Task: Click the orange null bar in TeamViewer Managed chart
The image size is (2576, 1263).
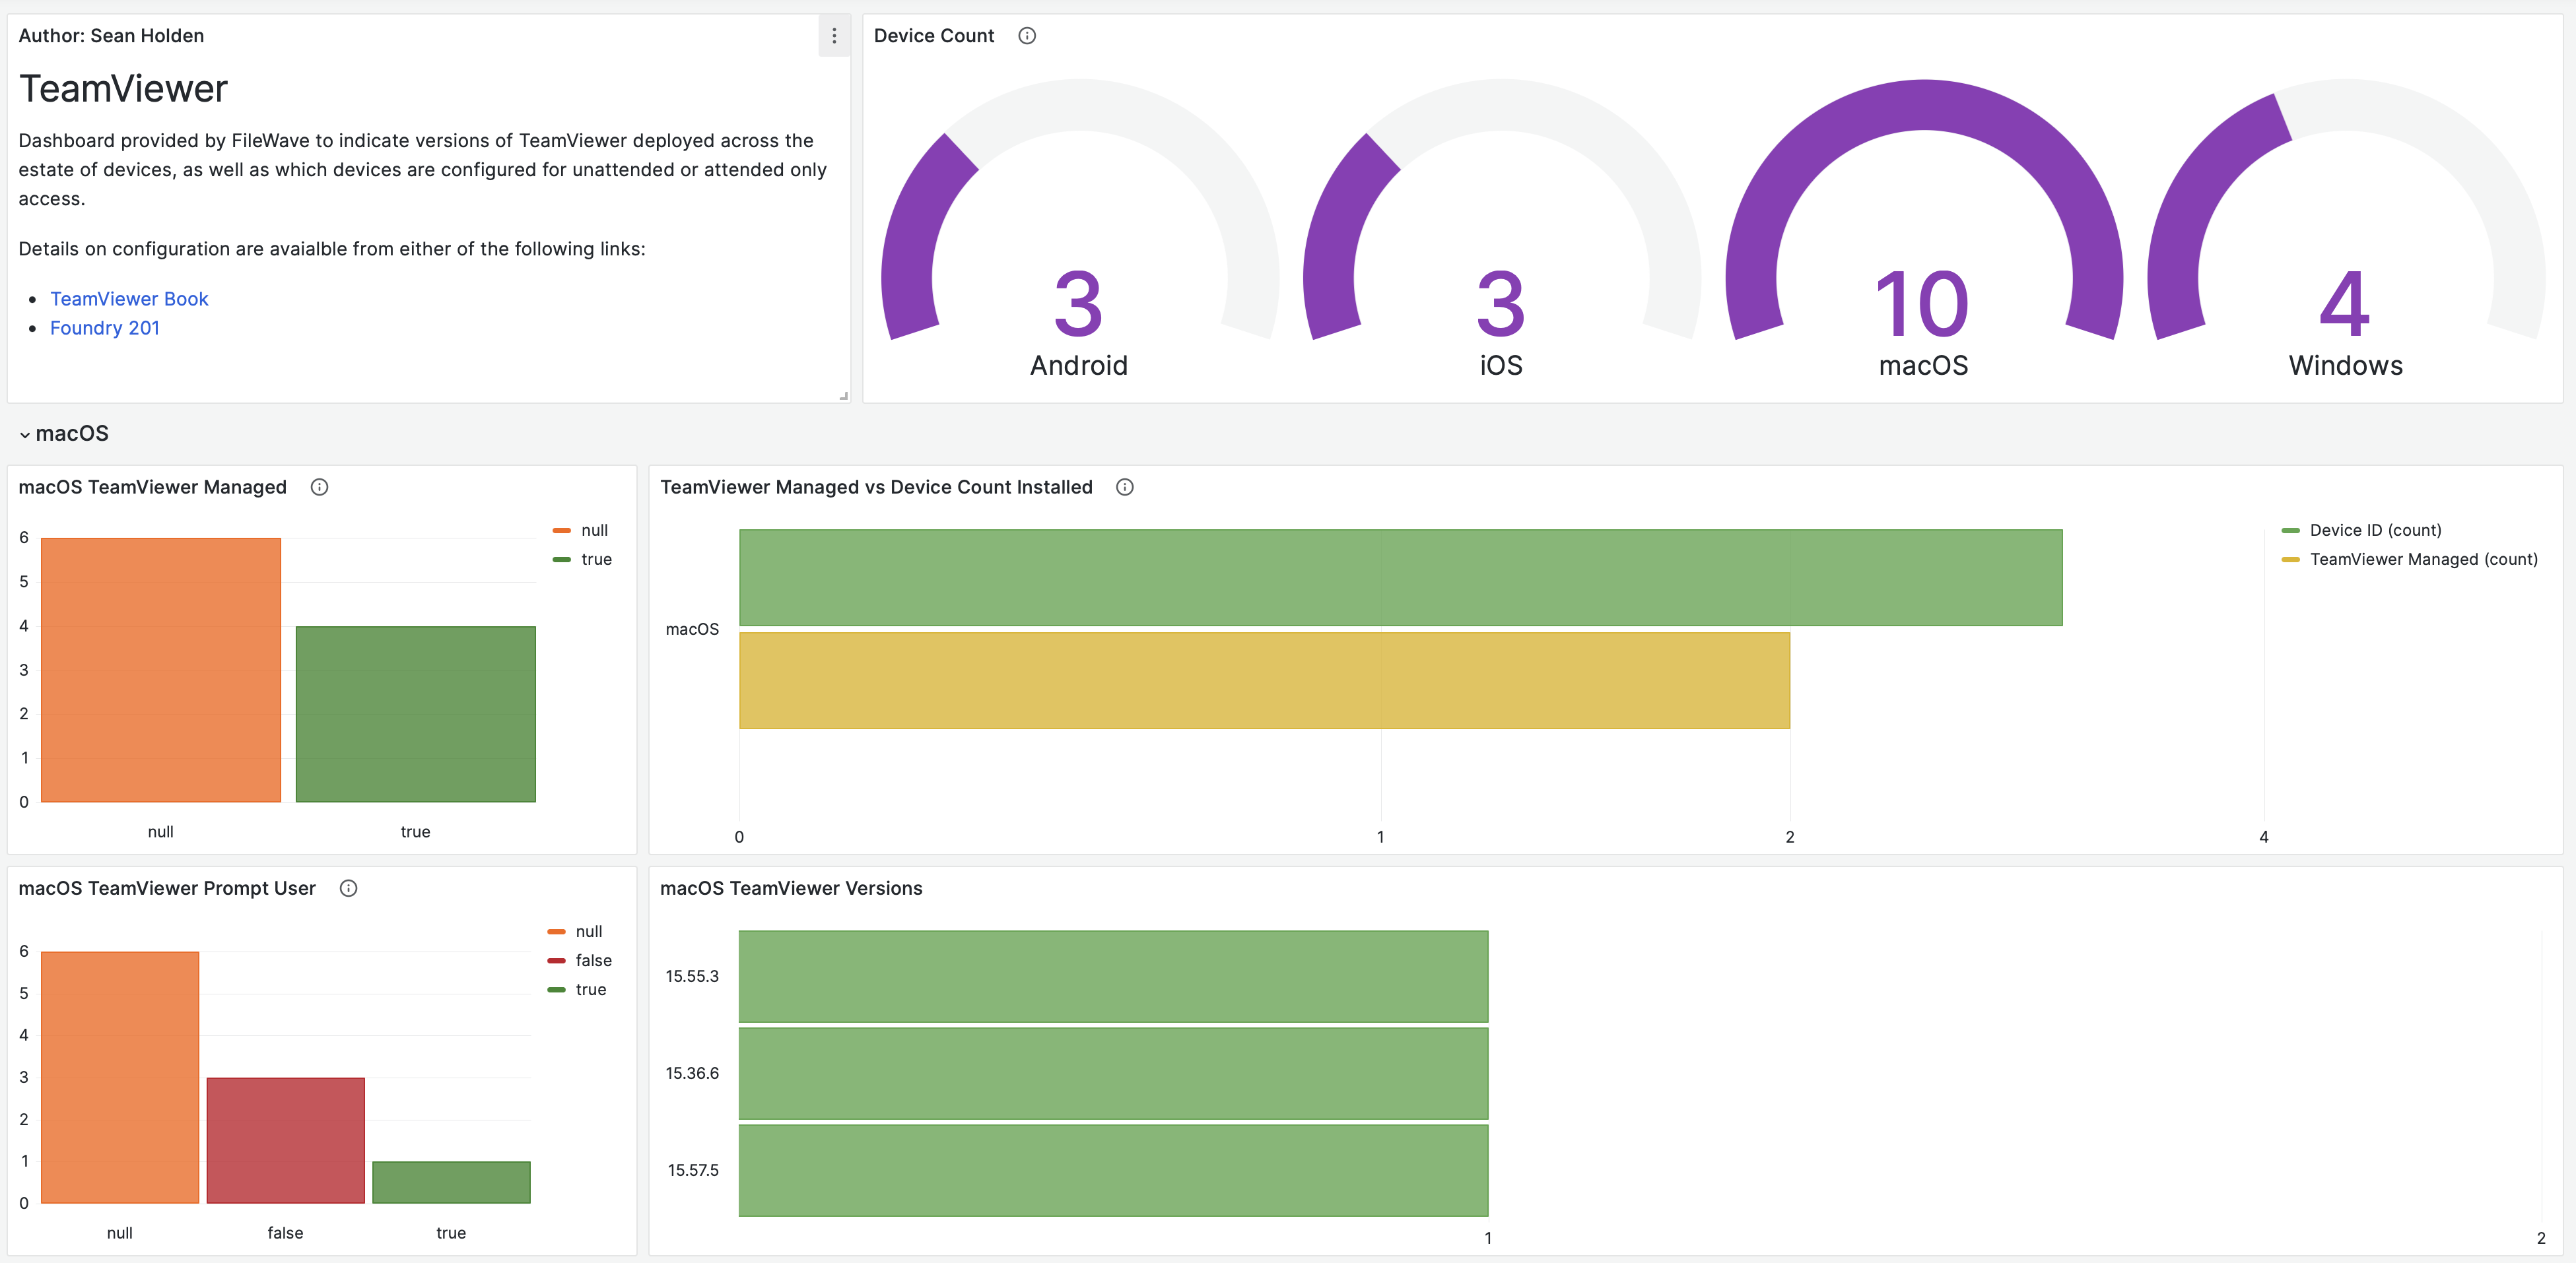Action: point(161,670)
